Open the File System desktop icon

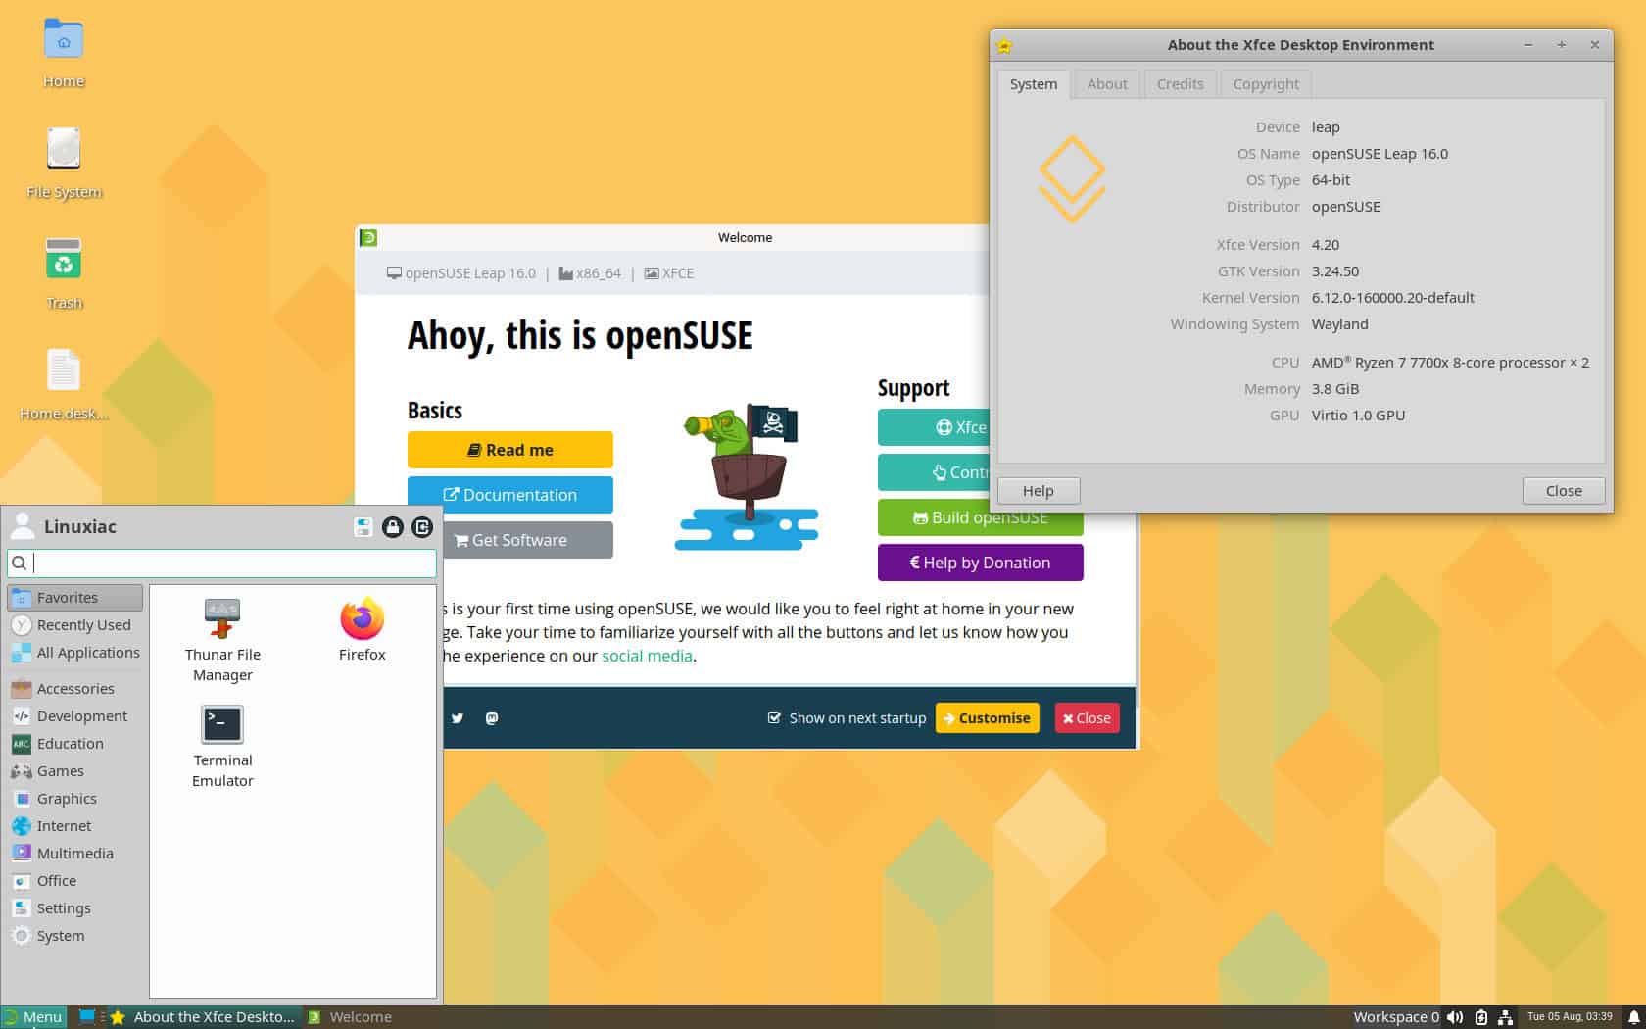click(x=64, y=162)
